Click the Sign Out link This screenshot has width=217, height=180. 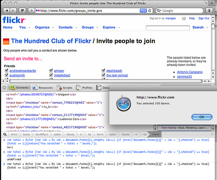click(x=204, y=18)
